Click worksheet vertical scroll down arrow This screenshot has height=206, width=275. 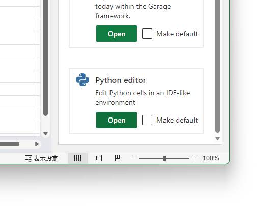click(46, 133)
